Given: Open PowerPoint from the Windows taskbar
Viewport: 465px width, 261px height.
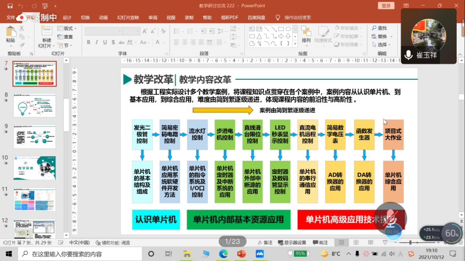Looking at the screenshot, I should point(241,253).
